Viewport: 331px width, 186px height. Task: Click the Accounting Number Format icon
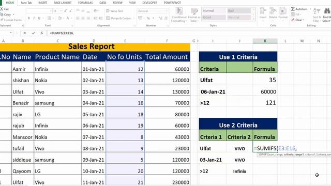click(x=140, y=18)
